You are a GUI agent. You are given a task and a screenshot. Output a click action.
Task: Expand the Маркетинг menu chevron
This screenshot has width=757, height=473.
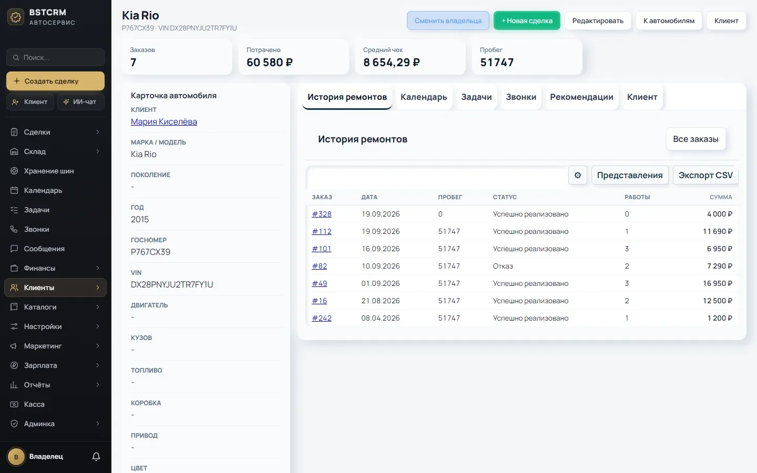tap(98, 346)
